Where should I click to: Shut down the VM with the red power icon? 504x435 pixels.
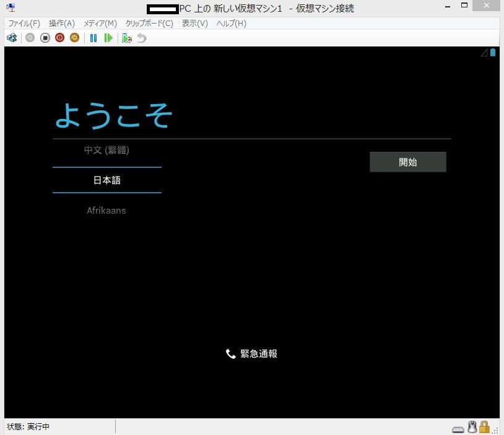click(x=60, y=38)
